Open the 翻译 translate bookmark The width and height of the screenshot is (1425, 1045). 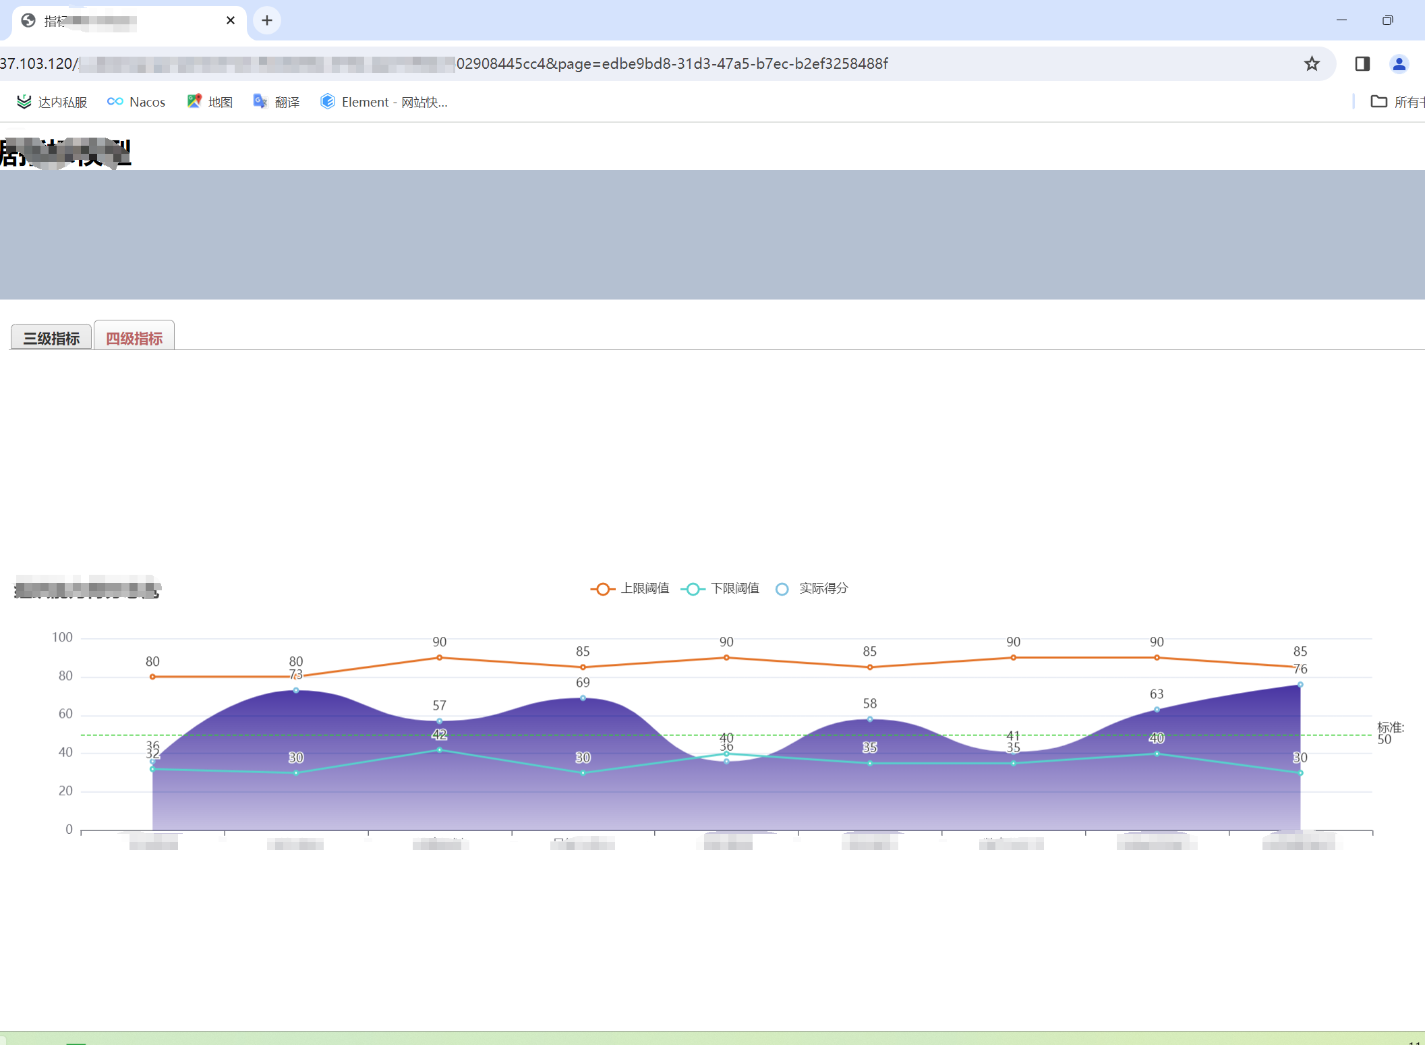point(277,102)
